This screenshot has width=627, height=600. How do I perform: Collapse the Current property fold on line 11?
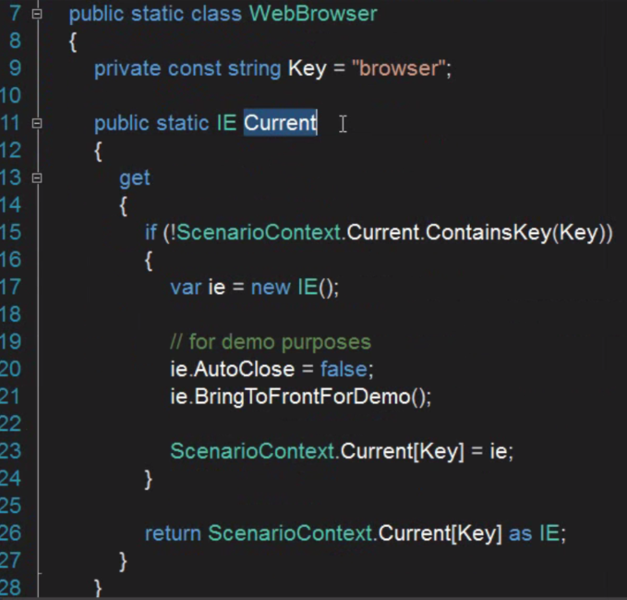click(37, 122)
